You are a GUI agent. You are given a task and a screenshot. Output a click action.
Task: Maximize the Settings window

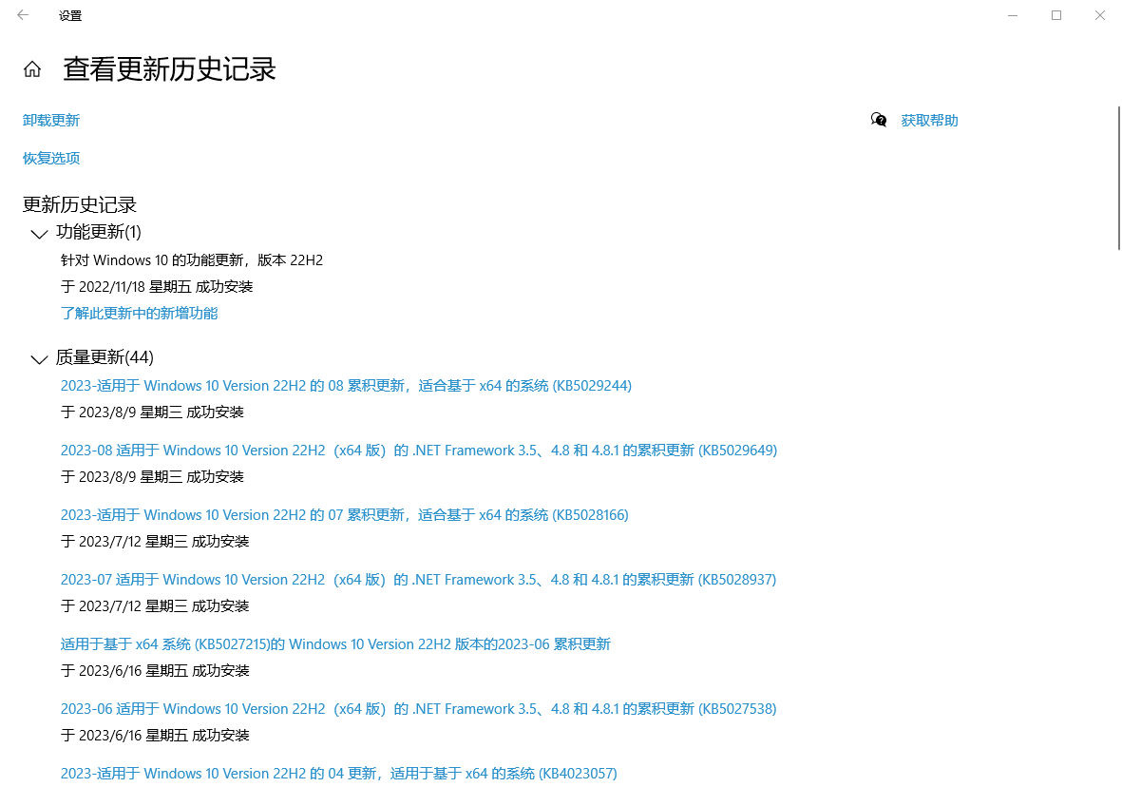[1056, 15]
